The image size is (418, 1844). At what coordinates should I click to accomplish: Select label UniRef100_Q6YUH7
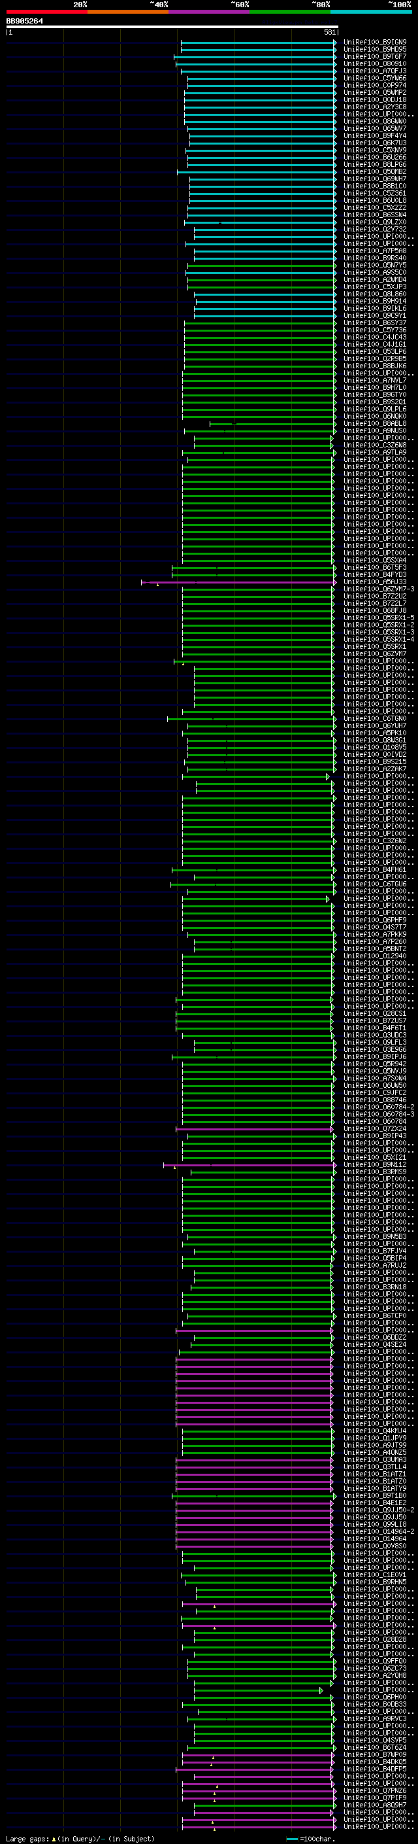coord(374,726)
